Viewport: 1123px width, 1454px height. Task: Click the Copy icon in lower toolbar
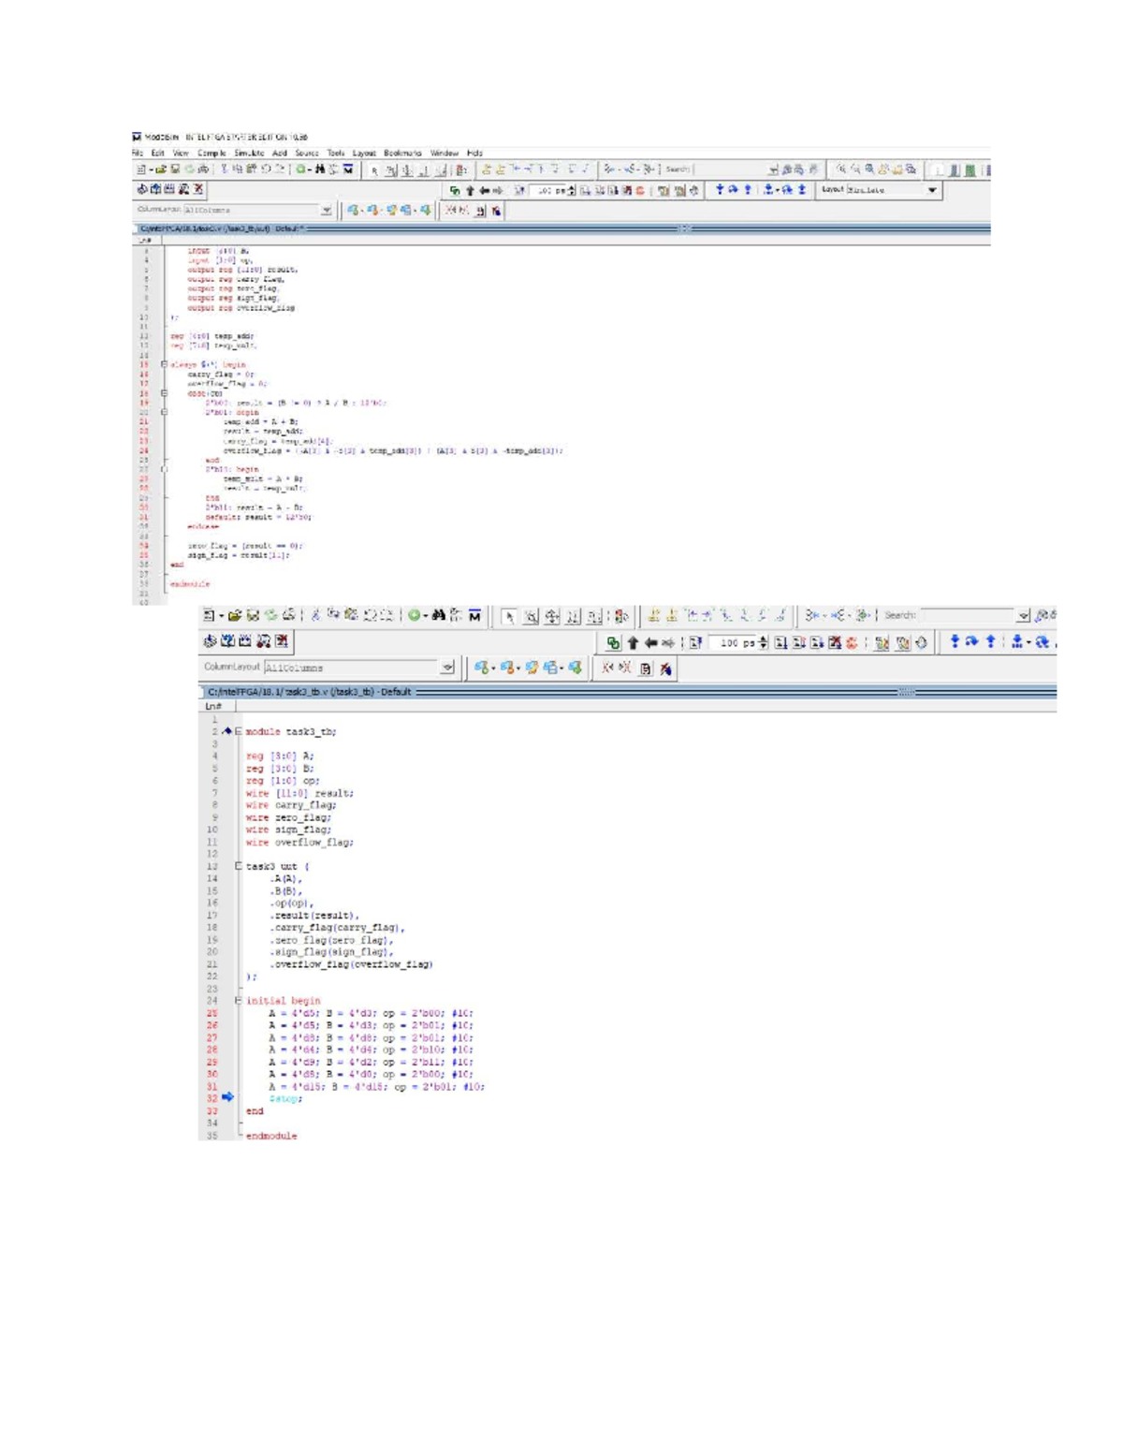(x=334, y=616)
